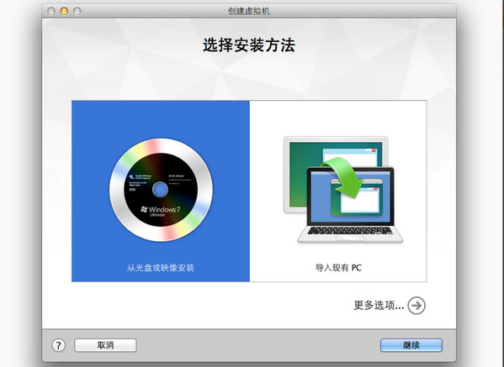Click the arrow circle next to 更多选项
504x367 pixels.
pyautogui.click(x=416, y=305)
